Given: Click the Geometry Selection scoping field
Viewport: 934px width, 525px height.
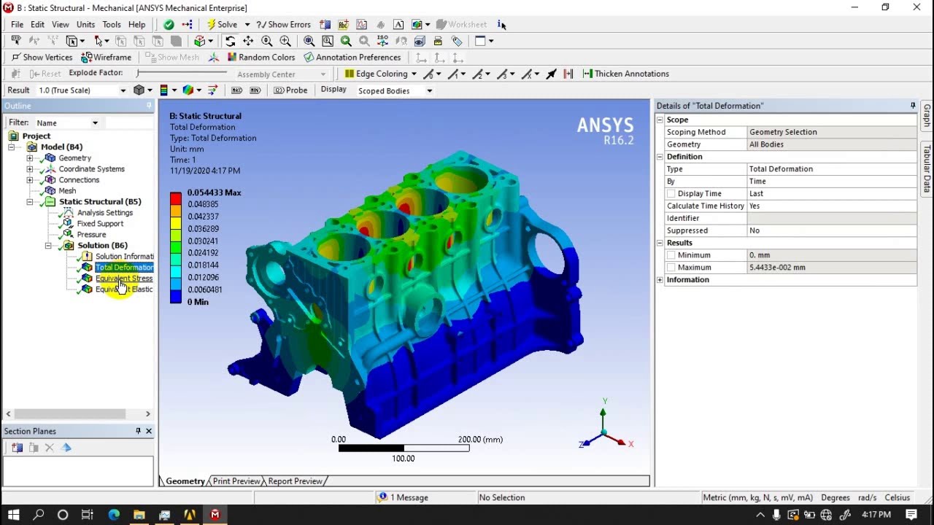Looking at the screenshot, I should 832,132.
